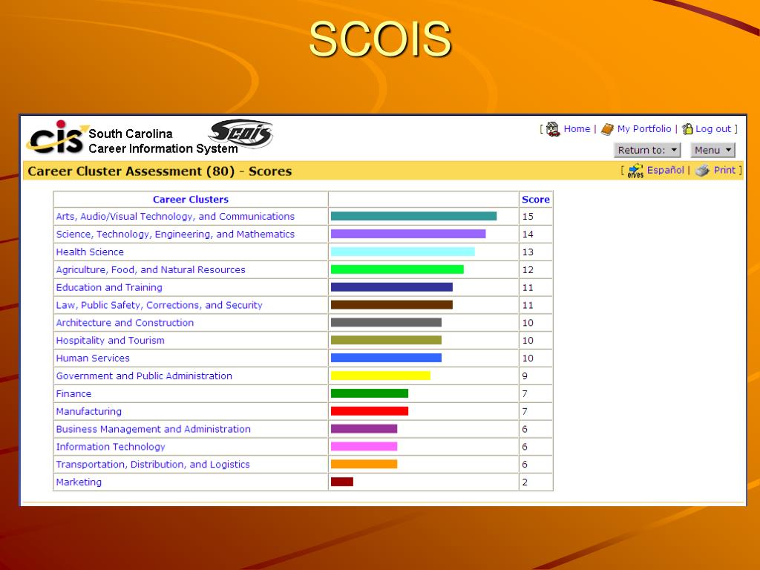Open the Marketing cluster
760x570 pixels.
pos(79,482)
